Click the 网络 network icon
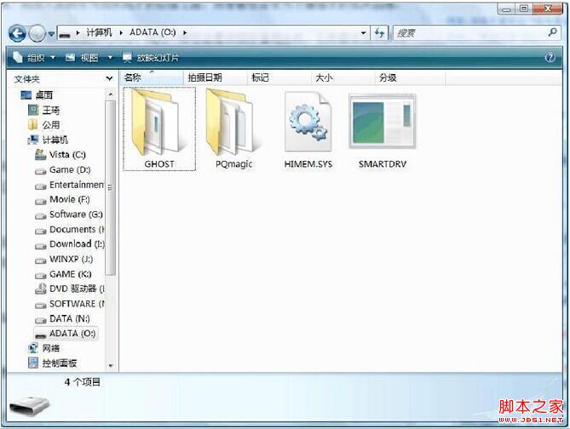 pyautogui.click(x=33, y=348)
